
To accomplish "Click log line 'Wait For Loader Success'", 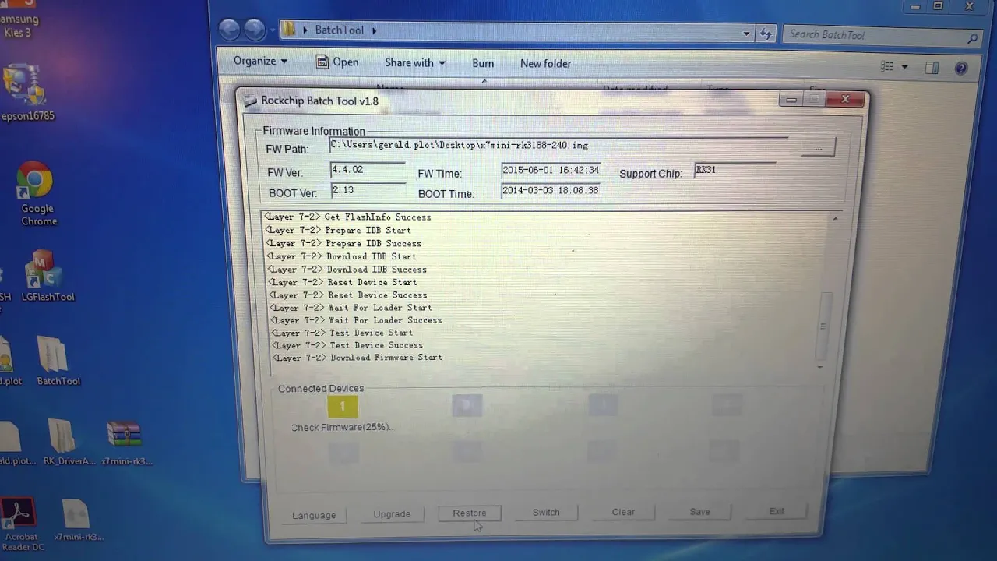I will coord(357,320).
